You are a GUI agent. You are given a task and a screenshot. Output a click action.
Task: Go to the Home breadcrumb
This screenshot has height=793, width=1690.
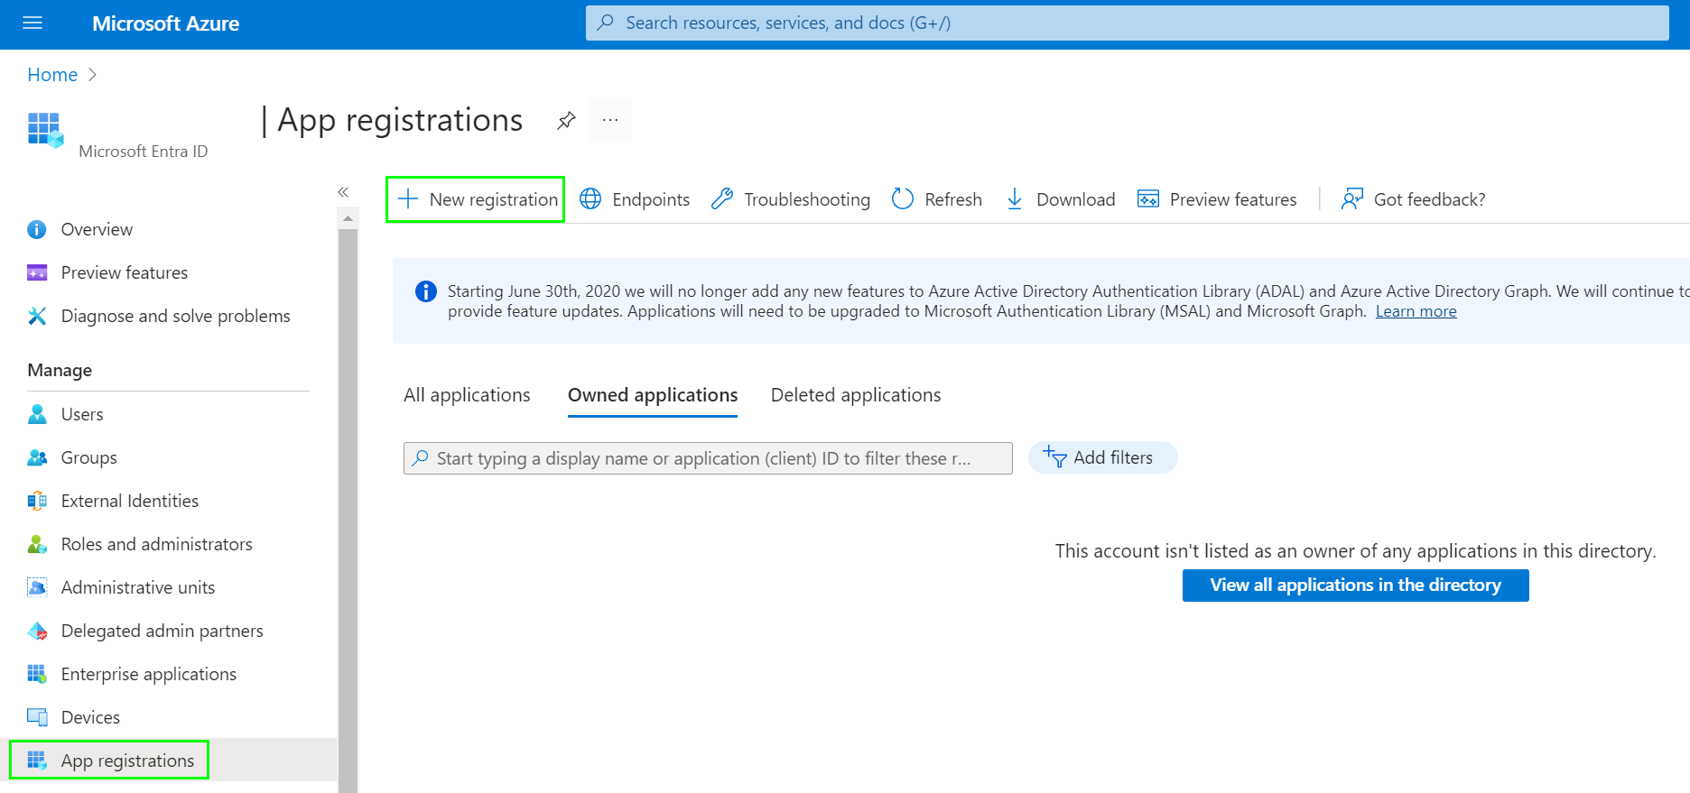click(x=52, y=75)
